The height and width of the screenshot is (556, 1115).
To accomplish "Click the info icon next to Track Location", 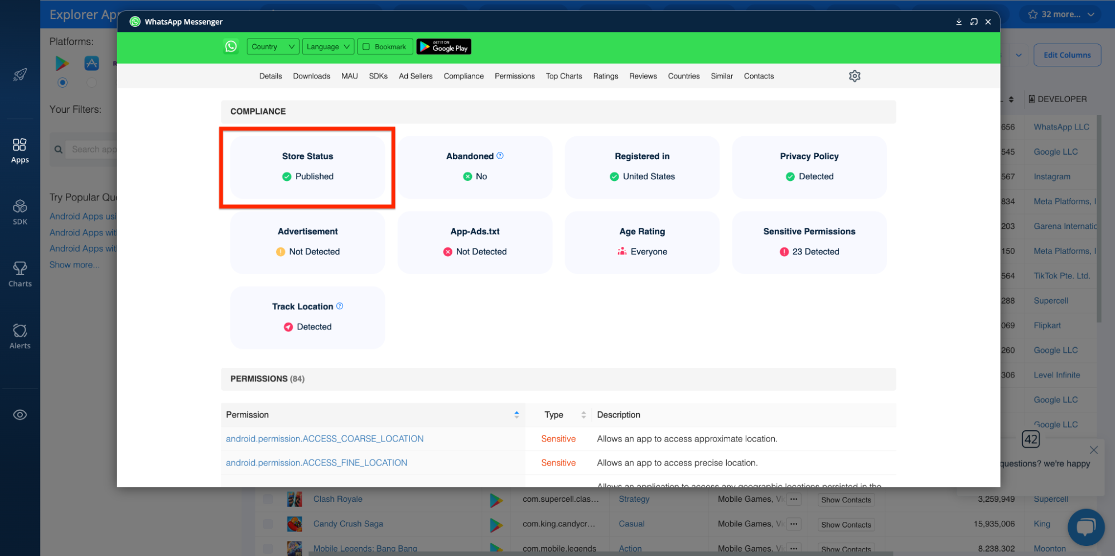I will [340, 306].
